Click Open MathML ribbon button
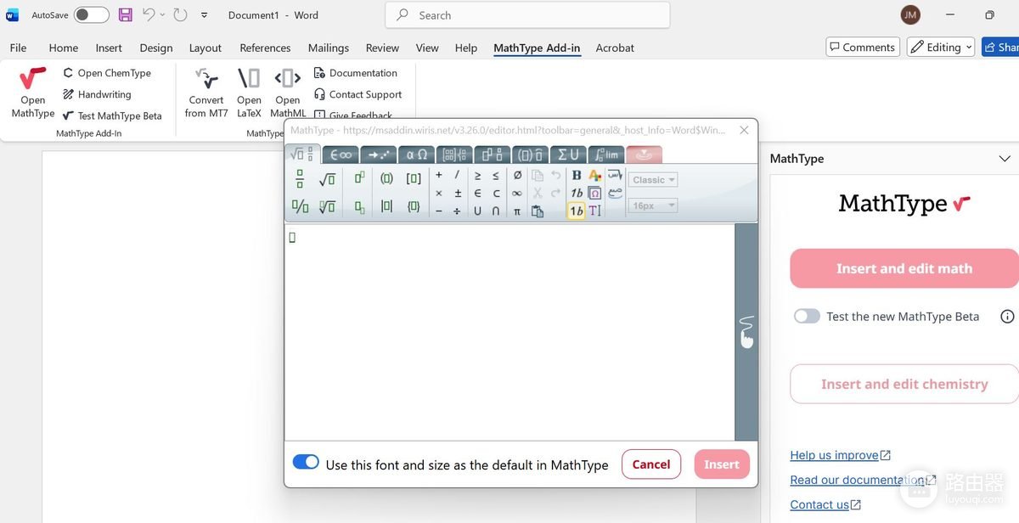This screenshot has width=1019, height=523. point(288,93)
